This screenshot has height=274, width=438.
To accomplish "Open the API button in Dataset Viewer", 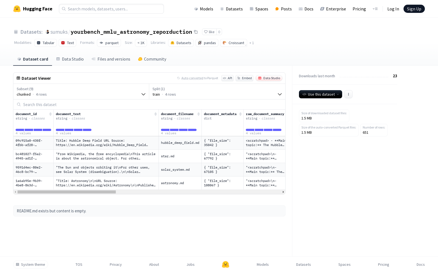I will point(227,78).
